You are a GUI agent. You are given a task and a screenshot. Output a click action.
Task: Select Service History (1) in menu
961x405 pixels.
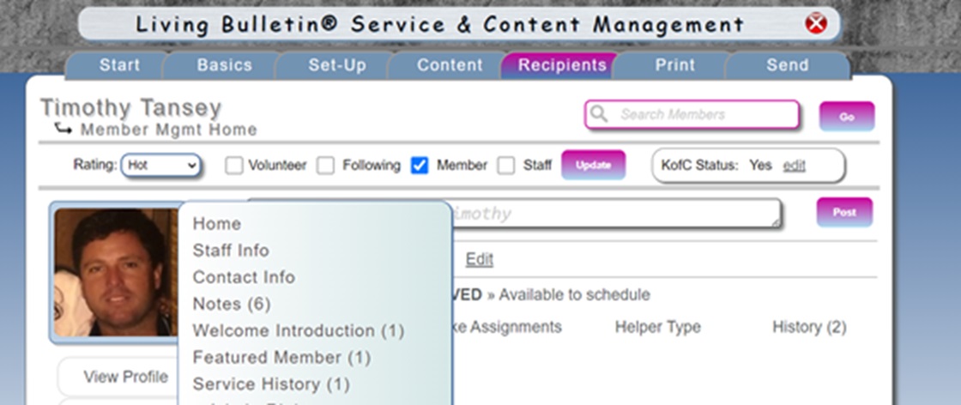tap(271, 384)
